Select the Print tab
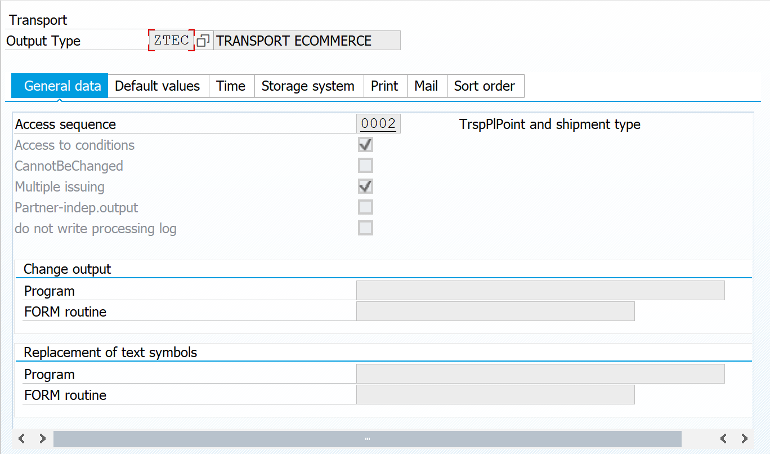Viewport: 770px width, 454px height. [384, 86]
